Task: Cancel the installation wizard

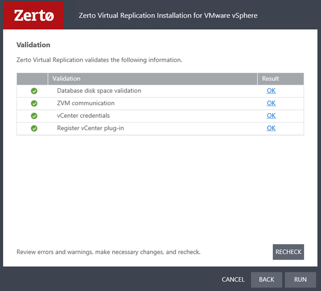Action: [x=233, y=279]
